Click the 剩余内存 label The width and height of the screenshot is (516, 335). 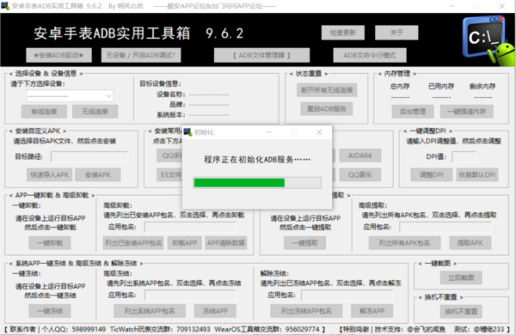482,87
